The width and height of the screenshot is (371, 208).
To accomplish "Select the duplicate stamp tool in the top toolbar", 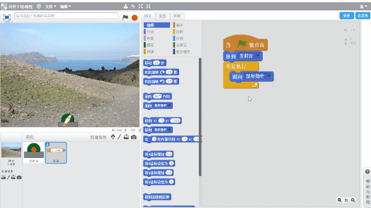I will (126, 6).
